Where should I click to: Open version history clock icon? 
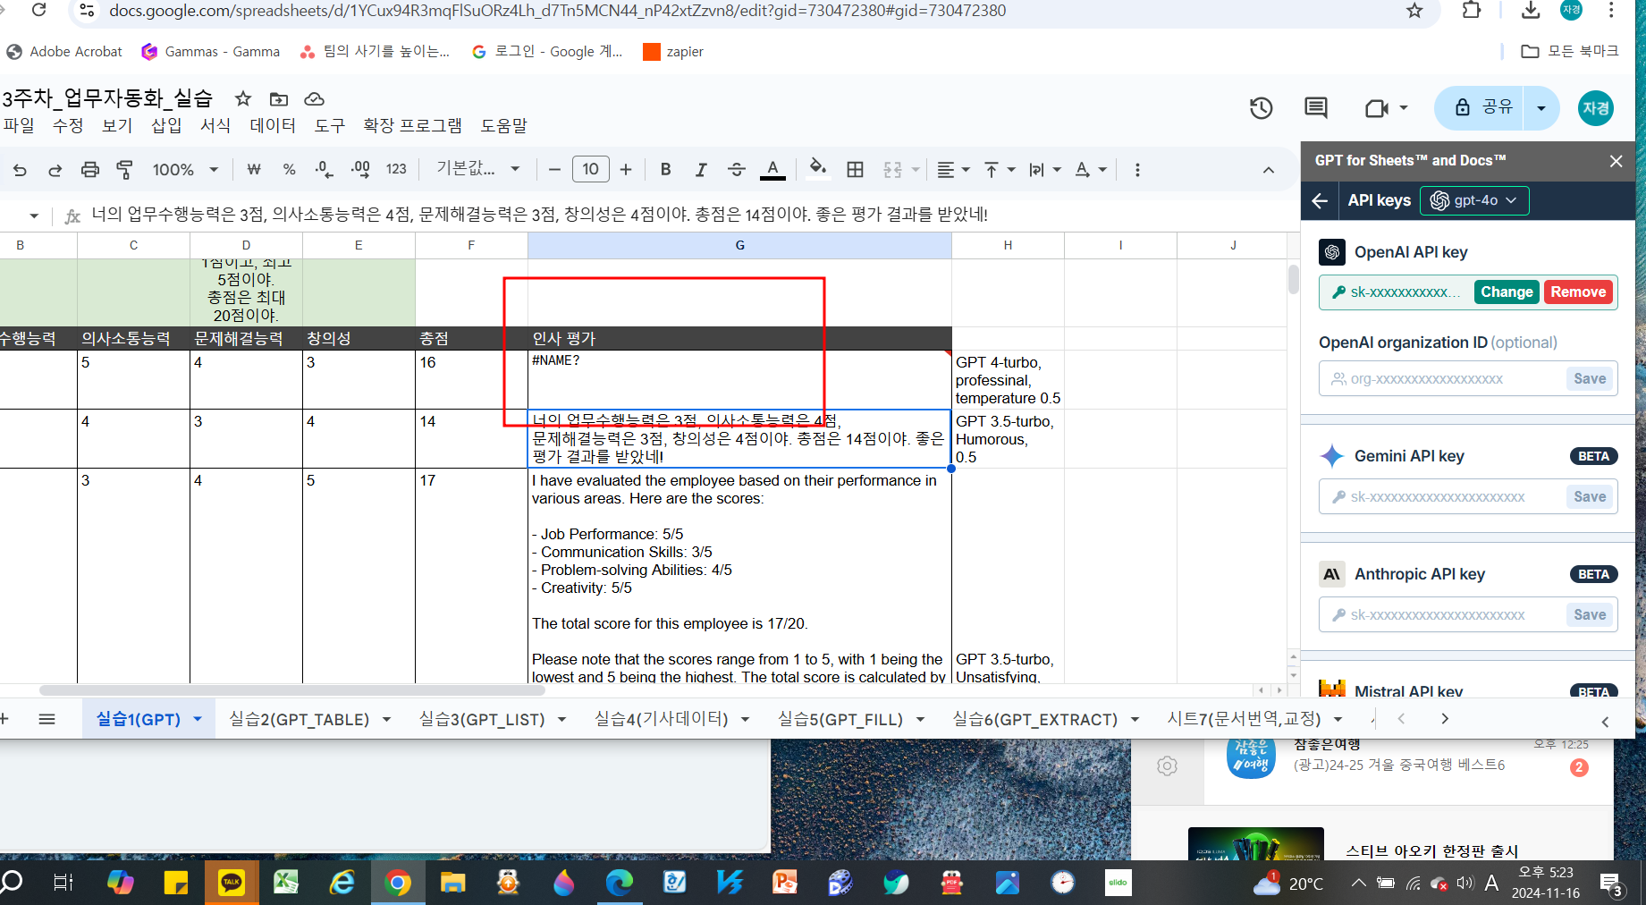coord(1261,108)
